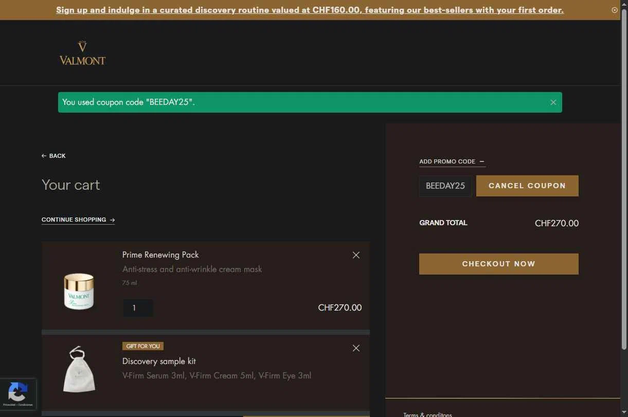This screenshot has height=417, width=628.
Task: Dismiss the top promotional banner
Action: tap(614, 10)
